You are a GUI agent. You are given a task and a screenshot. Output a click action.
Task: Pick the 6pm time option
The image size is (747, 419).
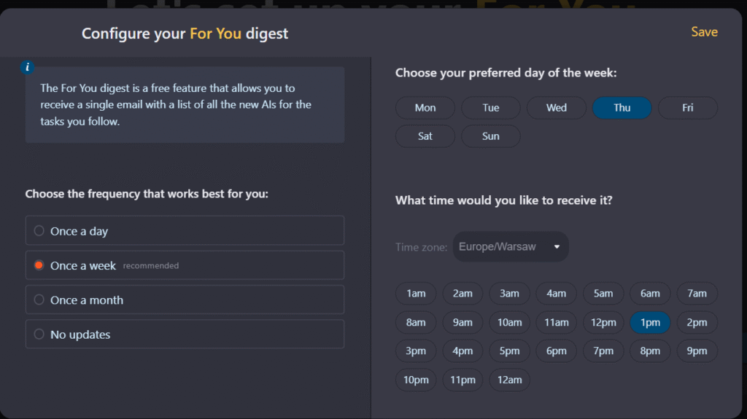[x=556, y=351]
